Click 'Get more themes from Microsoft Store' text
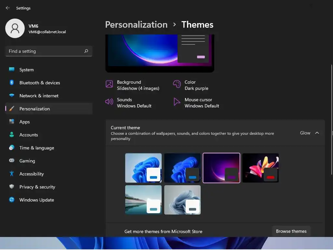The height and width of the screenshot is (250, 333). [163, 231]
